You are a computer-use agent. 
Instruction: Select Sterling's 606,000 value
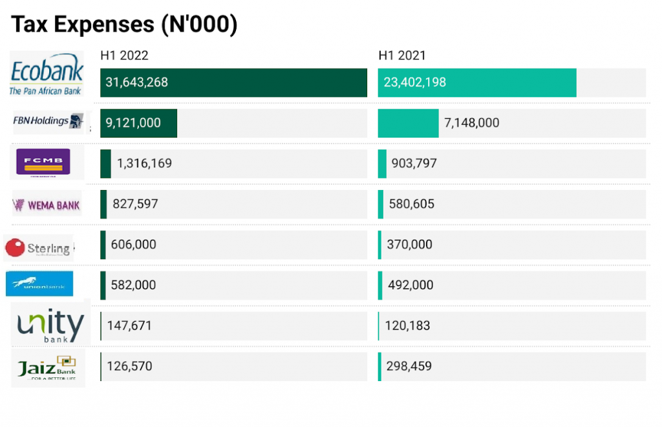[133, 245]
